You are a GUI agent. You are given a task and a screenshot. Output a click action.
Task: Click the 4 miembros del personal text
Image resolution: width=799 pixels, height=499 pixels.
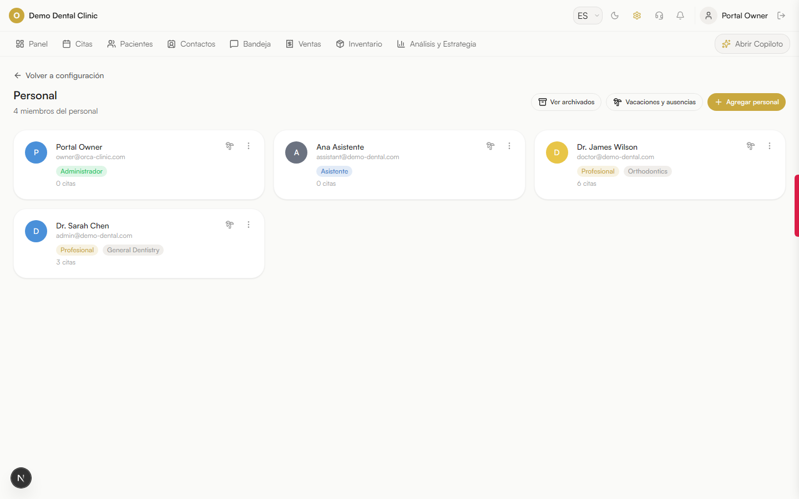point(55,111)
